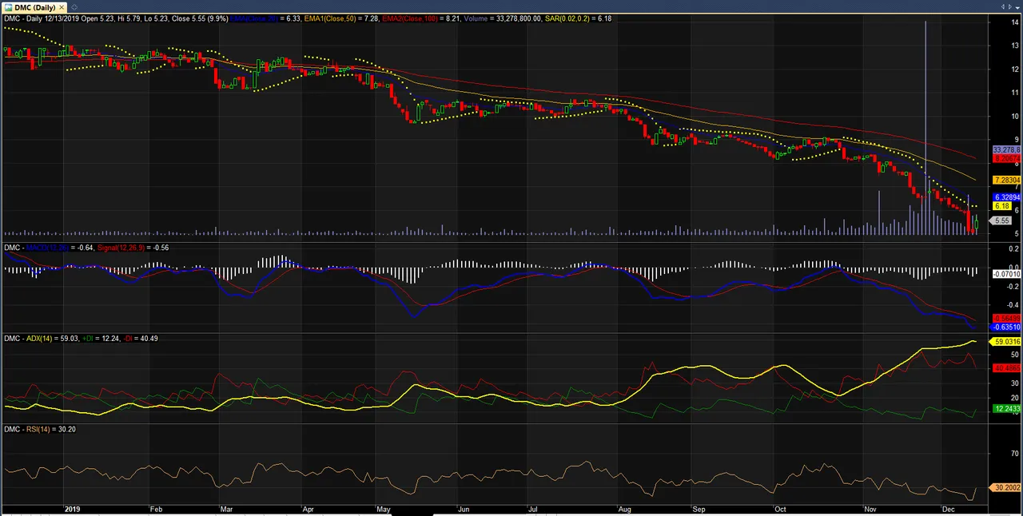The width and height of the screenshot is (1023, 516).
Task: Close the DMC (Daily) tab
Action: click(62, 7)
